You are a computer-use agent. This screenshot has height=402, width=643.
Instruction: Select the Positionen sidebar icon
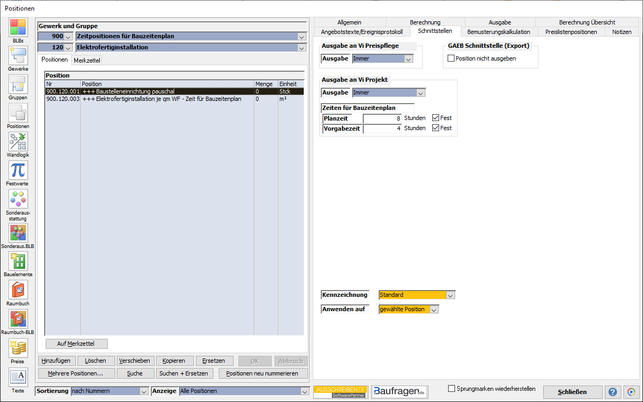tap(18, 113)
